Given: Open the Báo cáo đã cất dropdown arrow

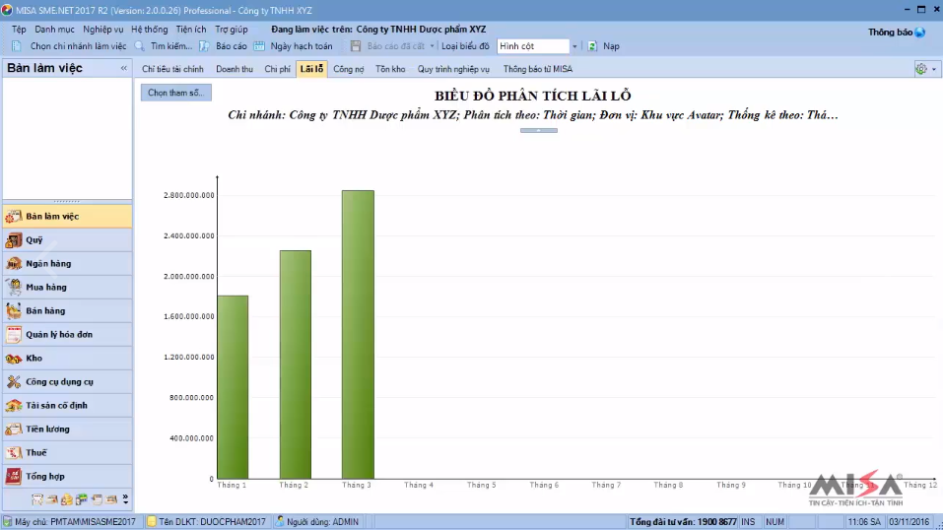Looking at the screenshot, I should point(432,46).
